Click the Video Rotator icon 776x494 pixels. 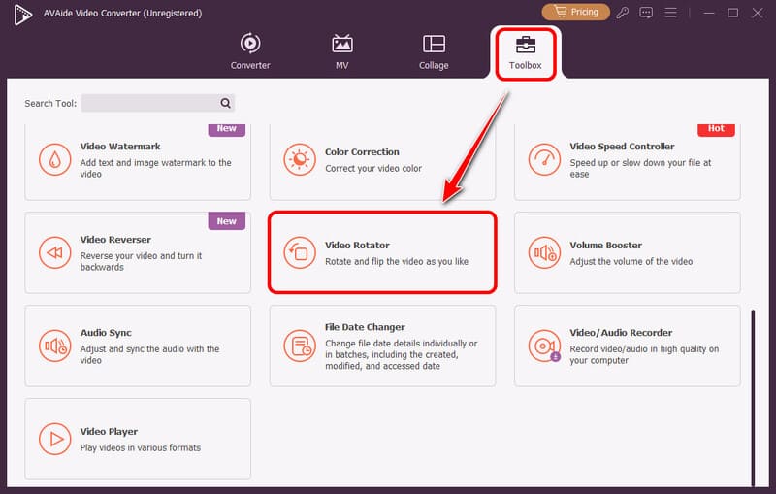[300, 252]
